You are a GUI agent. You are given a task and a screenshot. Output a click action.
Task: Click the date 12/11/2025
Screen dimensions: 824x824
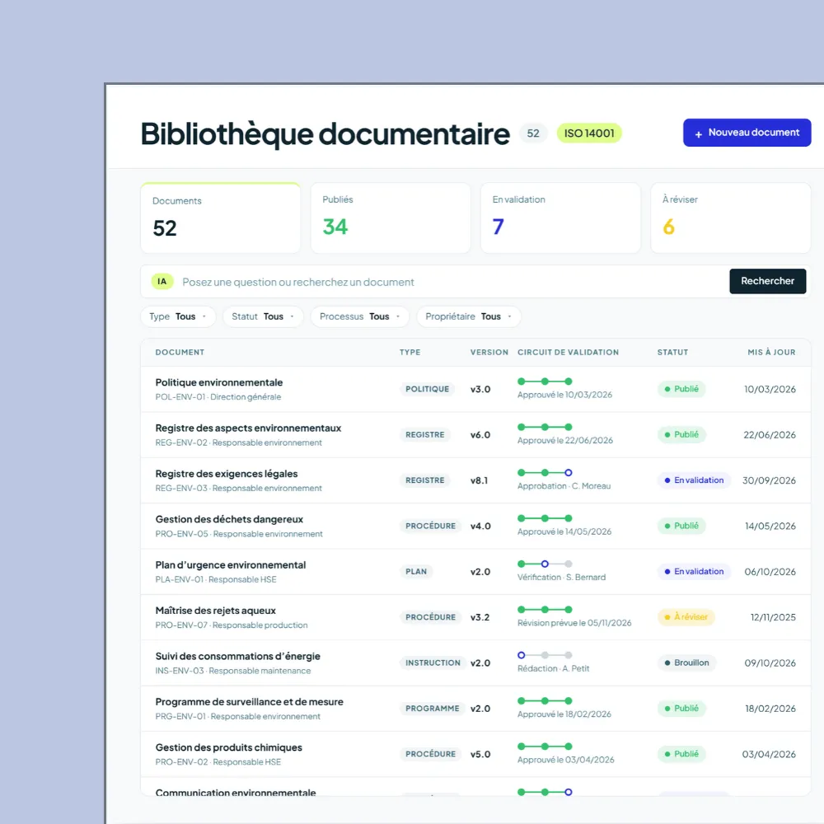pyautogui.click(x=773, y=617)
